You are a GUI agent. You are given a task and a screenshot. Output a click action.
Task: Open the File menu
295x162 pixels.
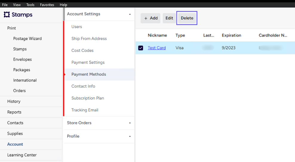point(5,5)
